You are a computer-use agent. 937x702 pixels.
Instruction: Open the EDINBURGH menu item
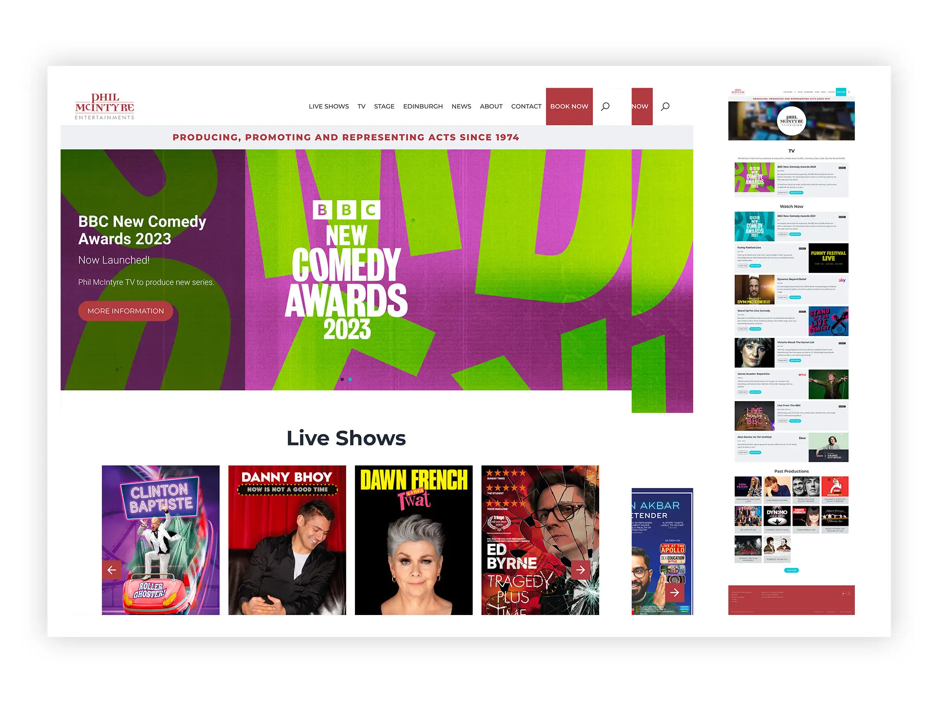[423, 106]
